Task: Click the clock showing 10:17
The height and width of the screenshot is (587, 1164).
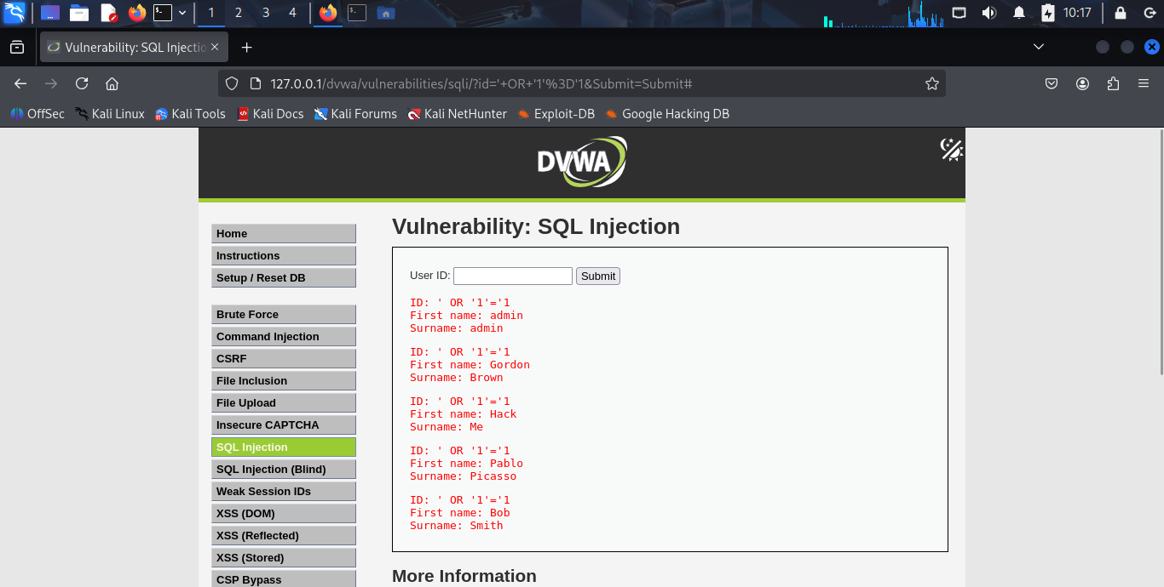Action: tap(1077, 13)
